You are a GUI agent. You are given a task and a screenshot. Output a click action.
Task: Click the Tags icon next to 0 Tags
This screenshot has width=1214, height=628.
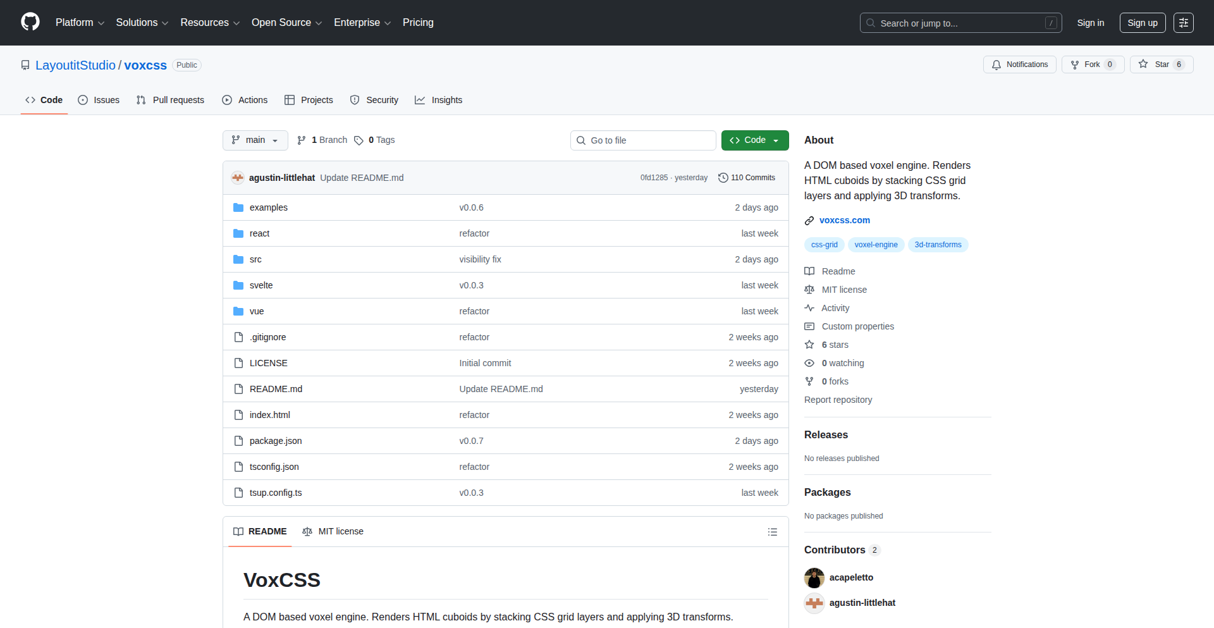[x=359, y=140]
